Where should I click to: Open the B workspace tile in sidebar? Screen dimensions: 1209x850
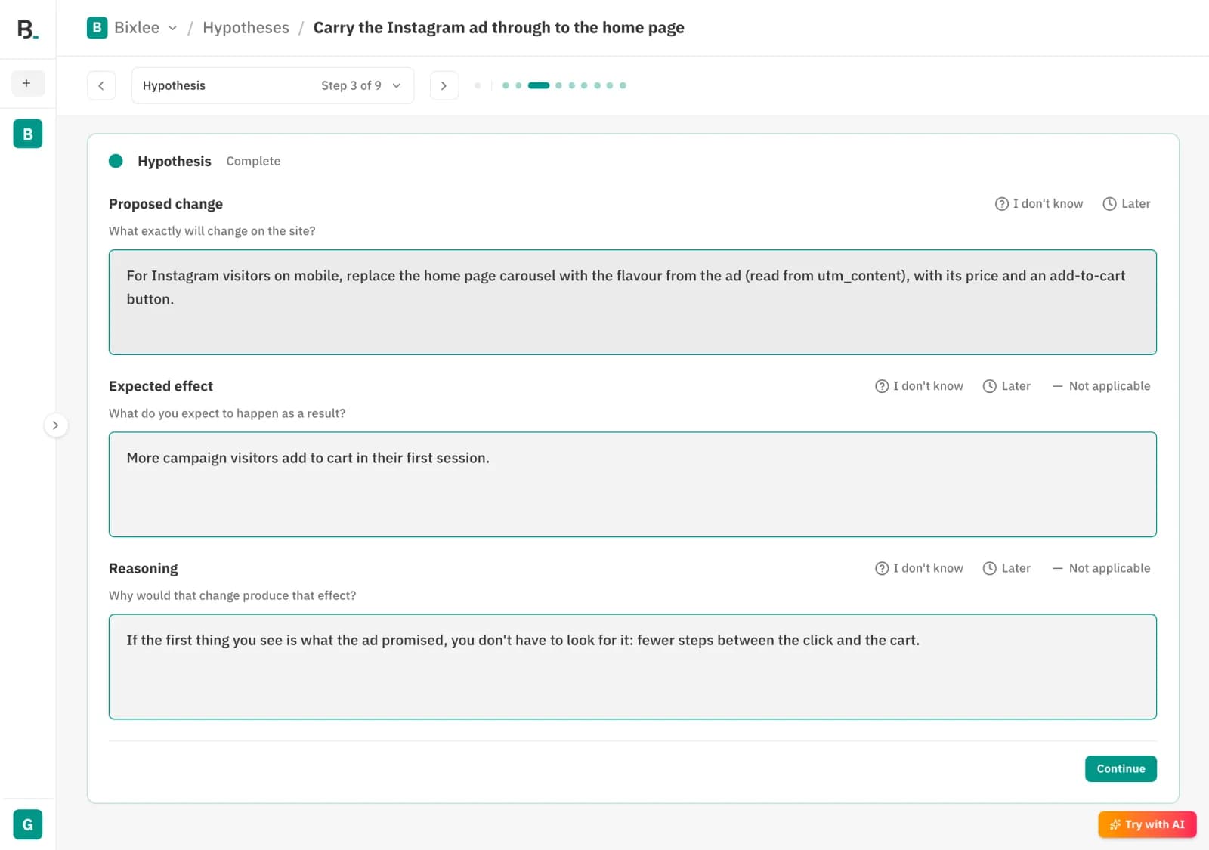28,134
